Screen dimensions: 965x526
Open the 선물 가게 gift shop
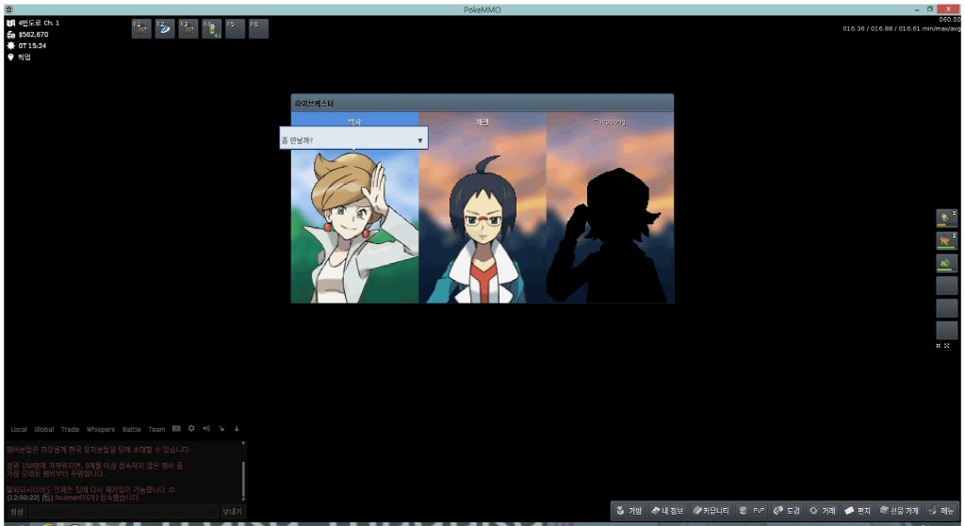coord(898,511)
